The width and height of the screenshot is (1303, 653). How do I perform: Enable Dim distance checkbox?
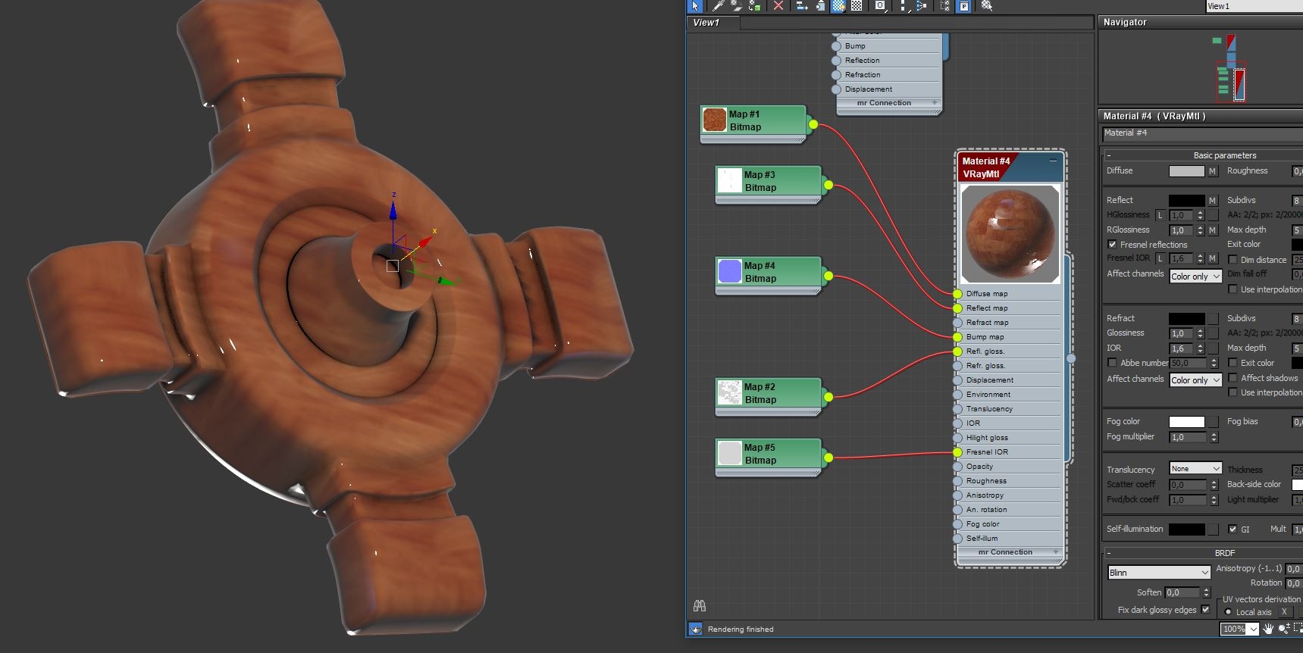coord(1233,260)
